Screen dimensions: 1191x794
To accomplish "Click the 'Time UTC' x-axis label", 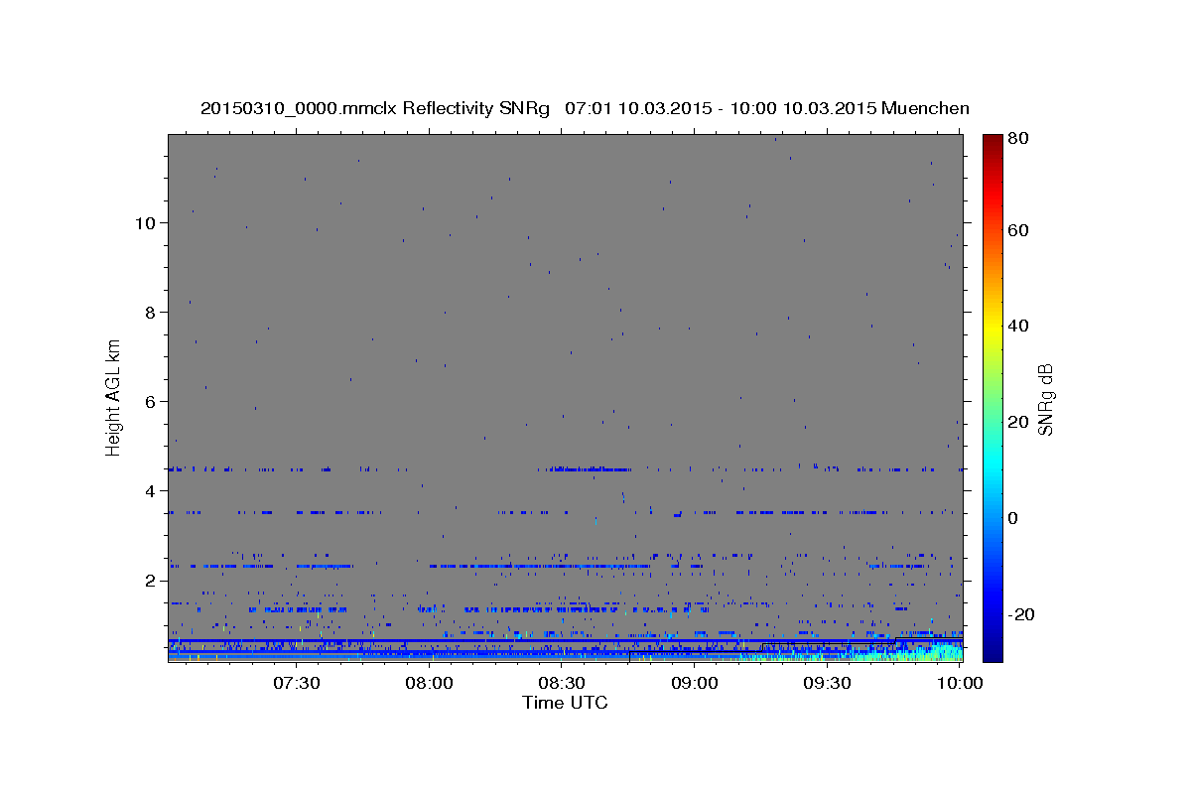I will 565,703.
